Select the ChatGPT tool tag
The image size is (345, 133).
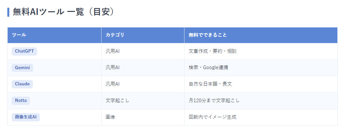(25, 51)
